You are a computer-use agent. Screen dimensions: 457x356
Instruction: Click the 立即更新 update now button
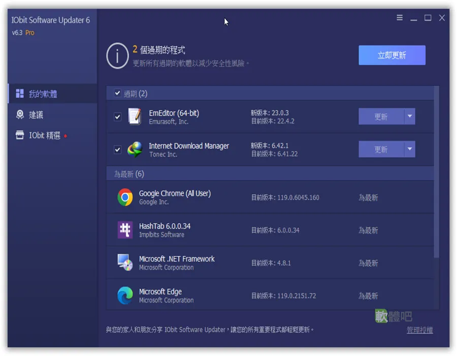pos(392,55)
